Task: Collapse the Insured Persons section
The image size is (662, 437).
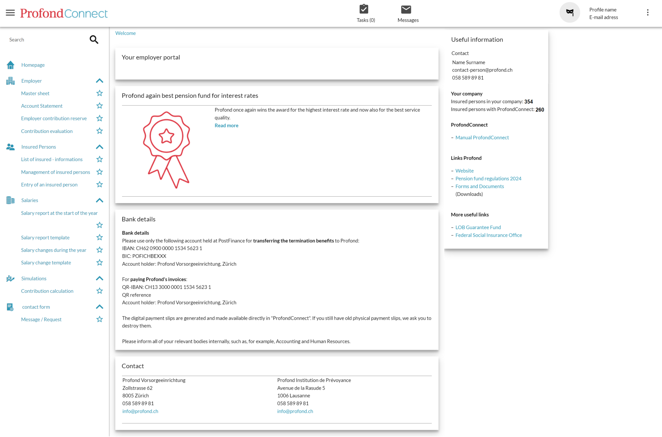Action: pos(99,147)
